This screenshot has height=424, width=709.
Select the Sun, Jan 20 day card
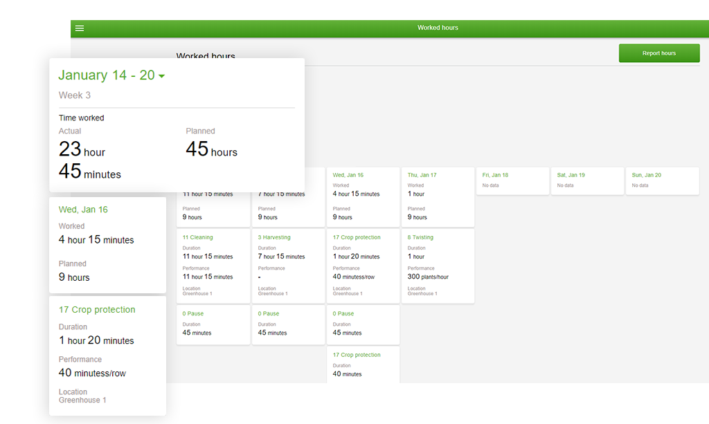coord(662,181)
